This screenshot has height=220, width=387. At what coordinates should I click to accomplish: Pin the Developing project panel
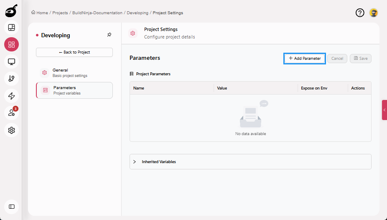pos(109,35)
